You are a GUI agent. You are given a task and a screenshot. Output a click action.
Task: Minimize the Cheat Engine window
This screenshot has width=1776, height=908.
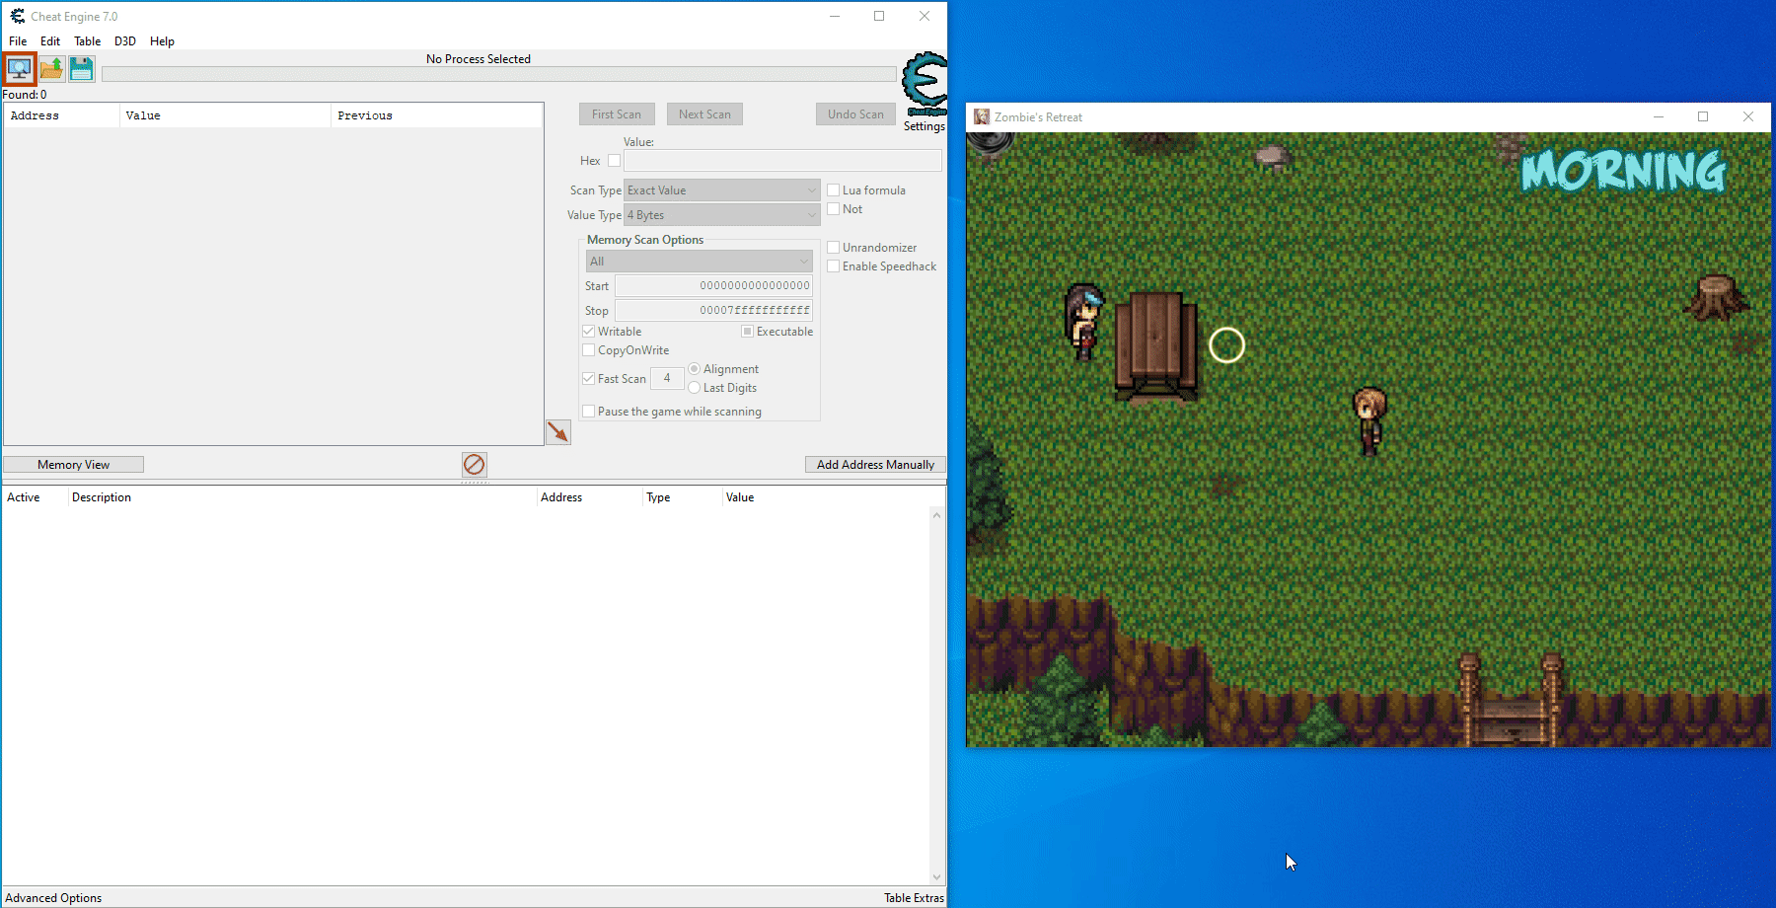point(835,16)
